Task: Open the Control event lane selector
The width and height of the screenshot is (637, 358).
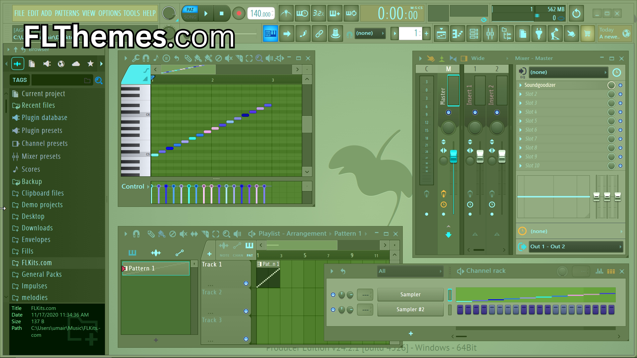Action: [135, 187]
